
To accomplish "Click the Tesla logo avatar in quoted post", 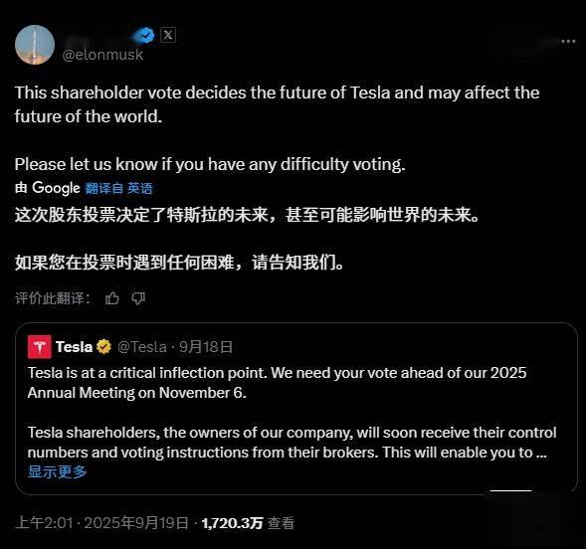I will point(40,347).
